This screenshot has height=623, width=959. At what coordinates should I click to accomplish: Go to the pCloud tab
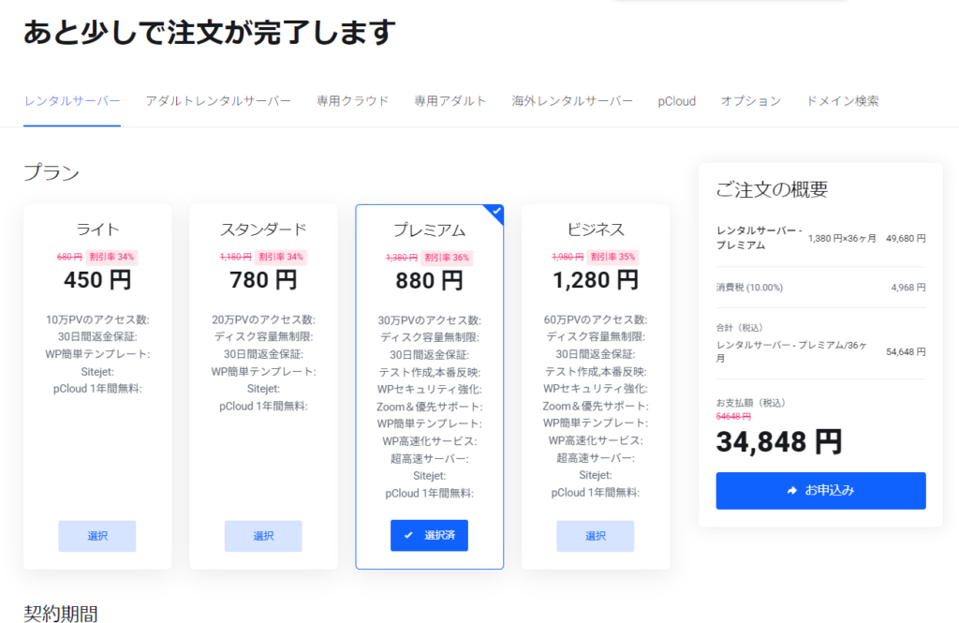click(676, 101)
